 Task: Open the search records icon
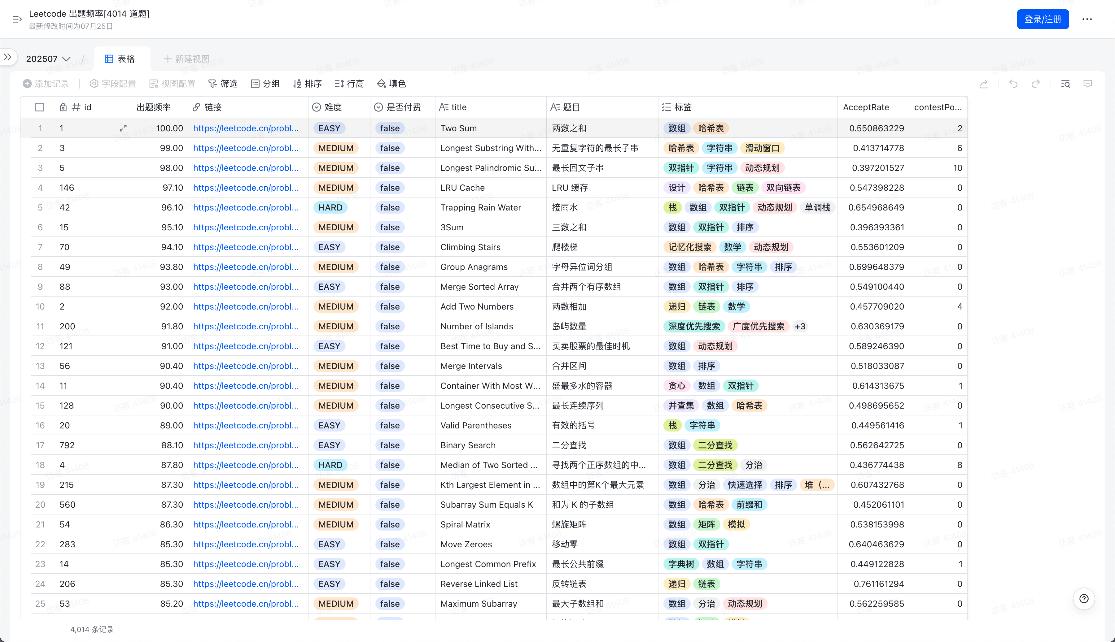click(x=1066, y=84)
